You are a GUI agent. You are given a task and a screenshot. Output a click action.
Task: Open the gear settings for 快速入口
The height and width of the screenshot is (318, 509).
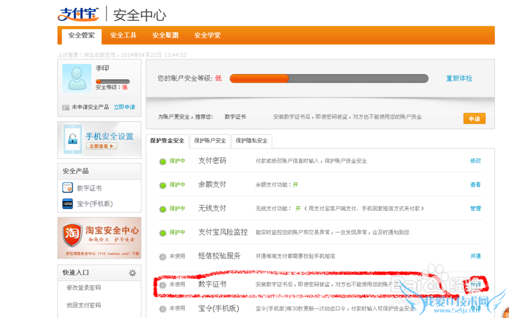click(132, 273)
